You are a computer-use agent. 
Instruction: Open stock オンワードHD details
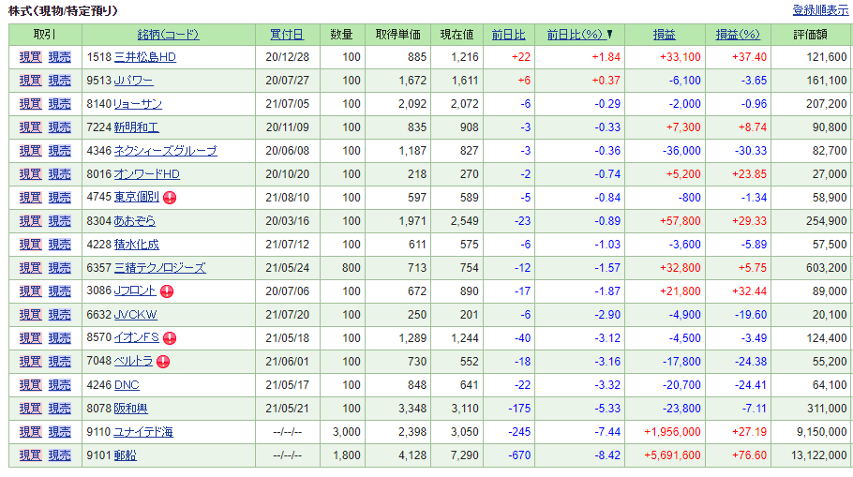click(146, 174)
